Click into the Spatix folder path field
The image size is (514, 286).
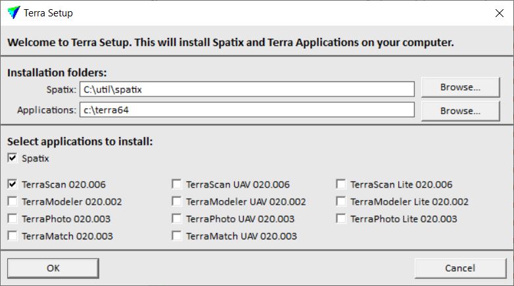pos(247,89)
